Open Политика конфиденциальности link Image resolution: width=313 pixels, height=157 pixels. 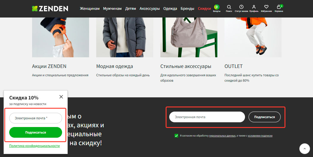[34, 146]
